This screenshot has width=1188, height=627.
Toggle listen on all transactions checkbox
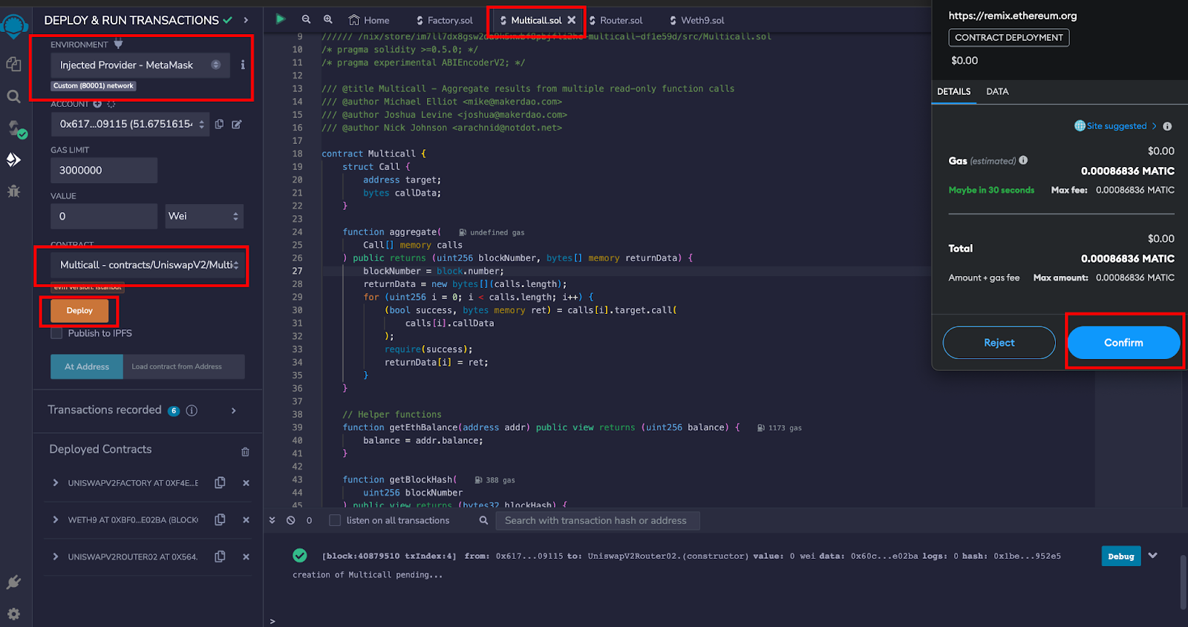coord(335,520)
